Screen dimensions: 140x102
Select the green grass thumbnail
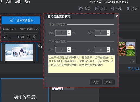coord(130,53)
